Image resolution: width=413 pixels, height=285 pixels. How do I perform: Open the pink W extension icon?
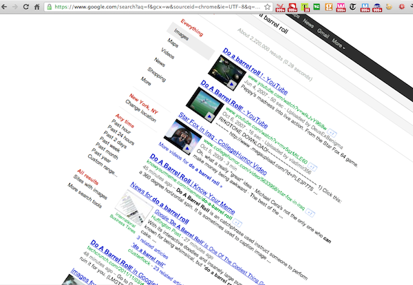pyautogui.click(x=341, y=8)
